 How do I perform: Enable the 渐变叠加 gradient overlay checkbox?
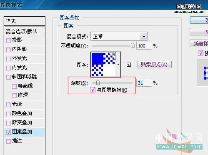click(x=8, y=123)
